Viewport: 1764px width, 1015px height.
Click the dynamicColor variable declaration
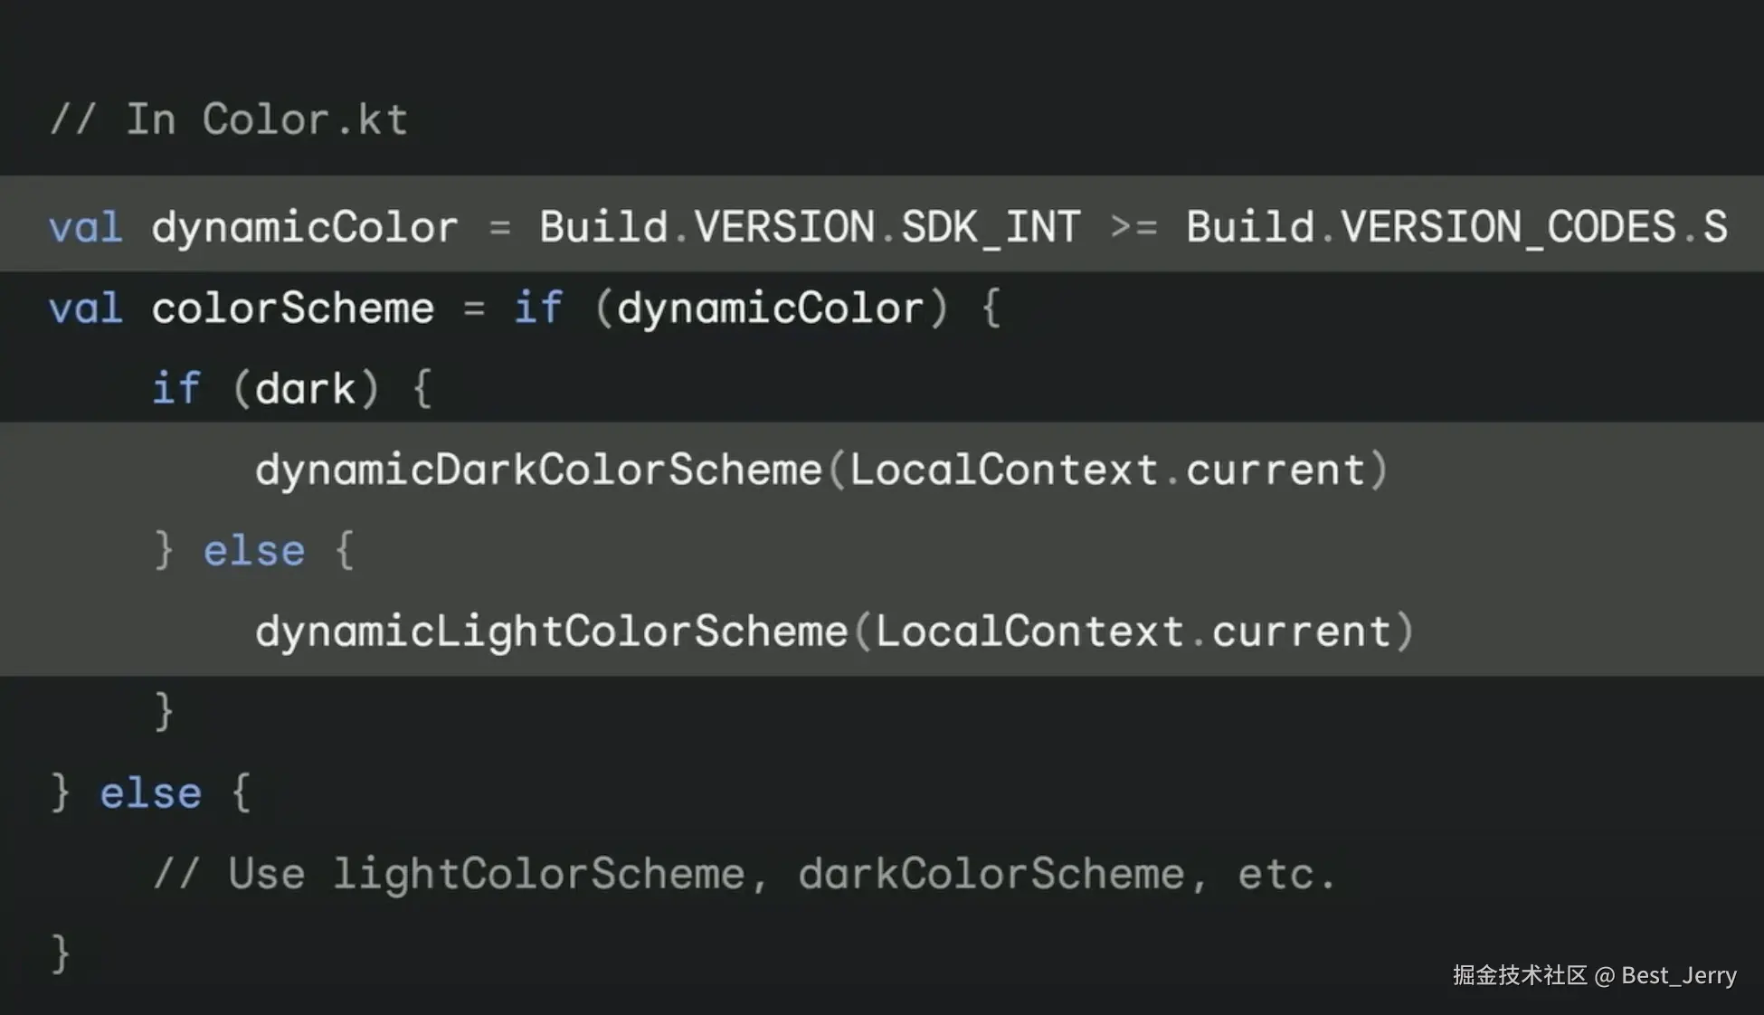[305, 227]
